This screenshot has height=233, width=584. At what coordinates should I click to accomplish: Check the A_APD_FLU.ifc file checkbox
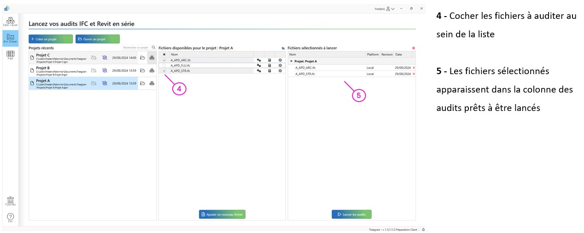coord(164,65)
